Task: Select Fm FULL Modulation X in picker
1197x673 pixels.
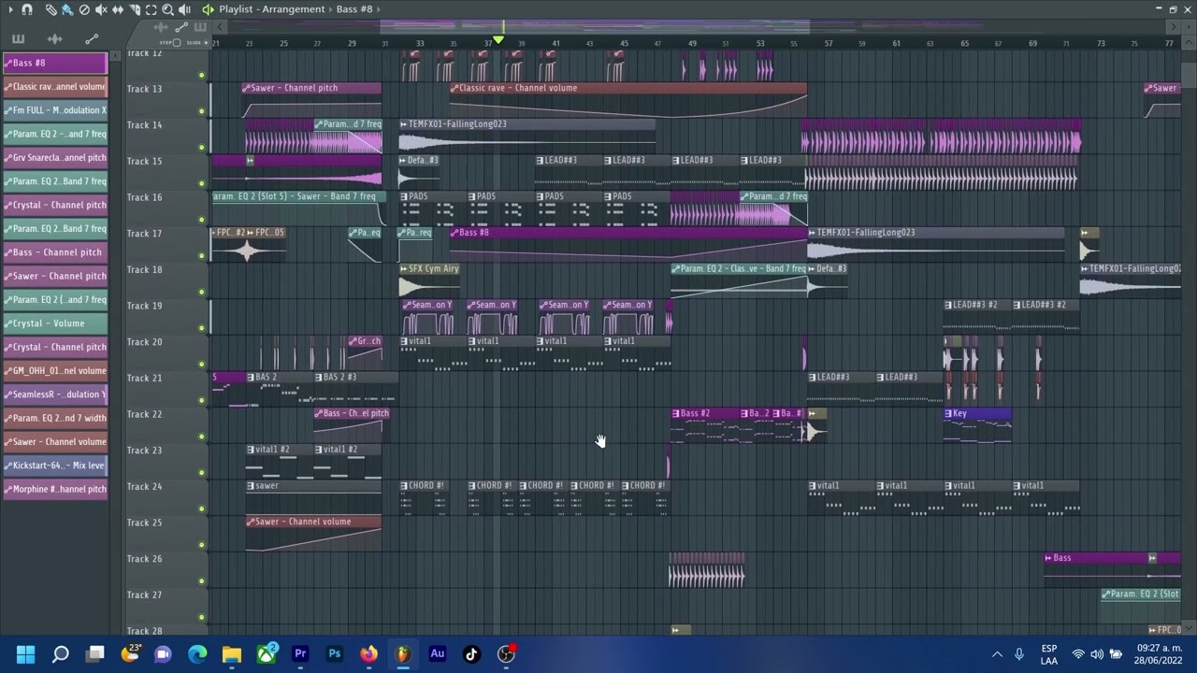Action: click(54, 110)
